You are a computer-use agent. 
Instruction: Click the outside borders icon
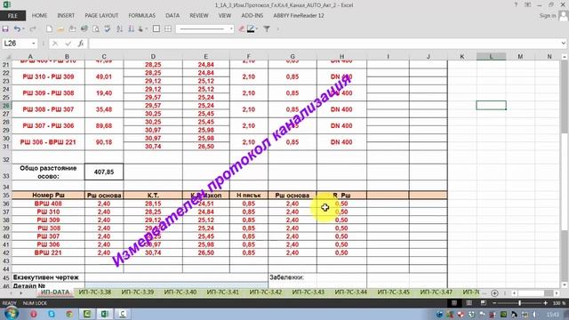[x=156, y=29]
